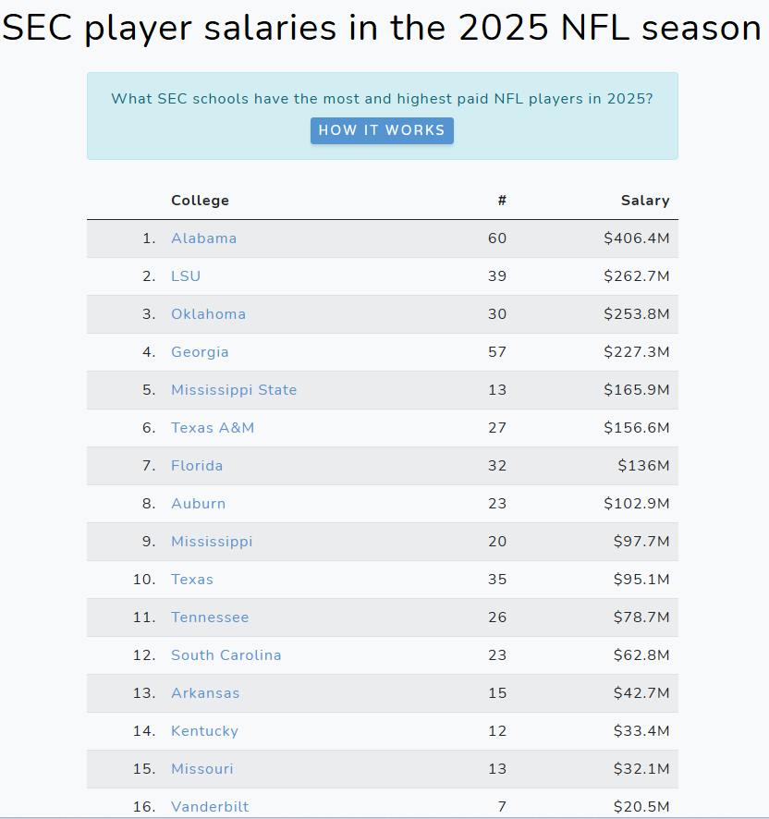Open the Auburn link
769x819 pixels.
point(199,504)
